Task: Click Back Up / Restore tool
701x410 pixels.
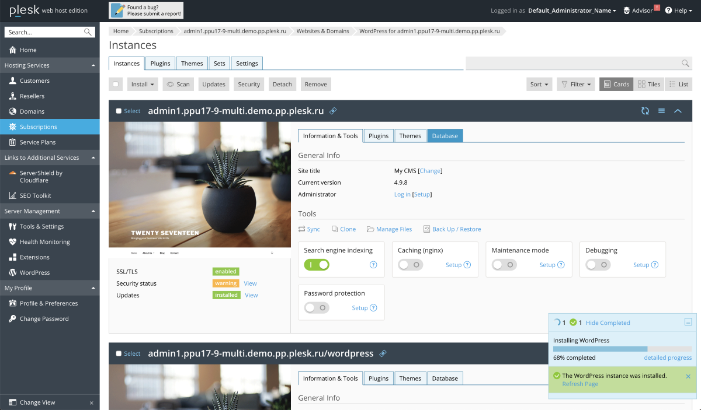Action: (452, 229)
